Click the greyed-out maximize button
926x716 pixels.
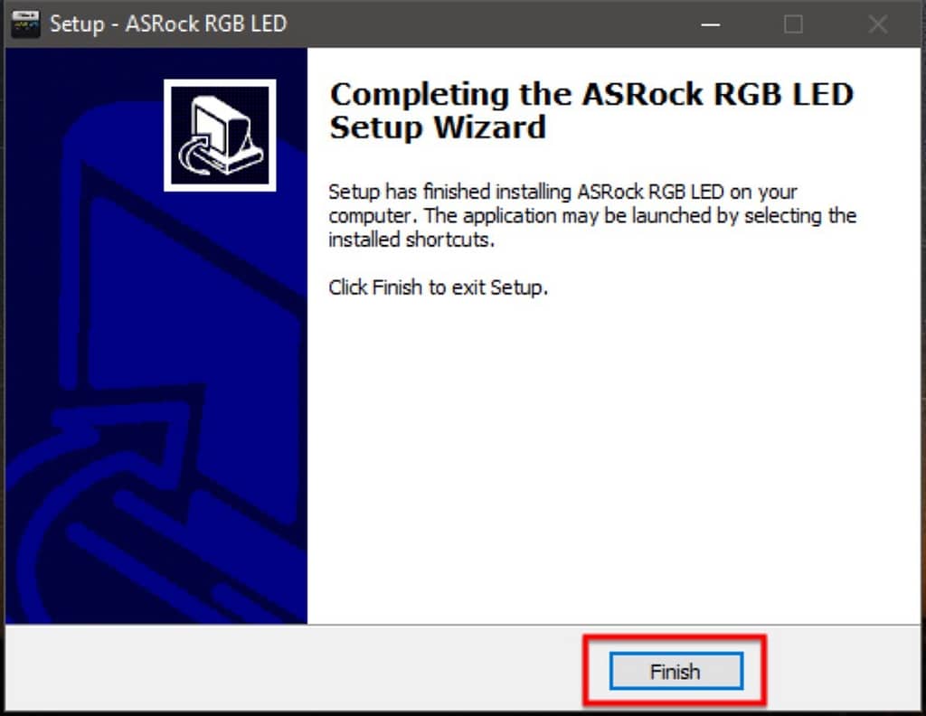click(793, 24)
